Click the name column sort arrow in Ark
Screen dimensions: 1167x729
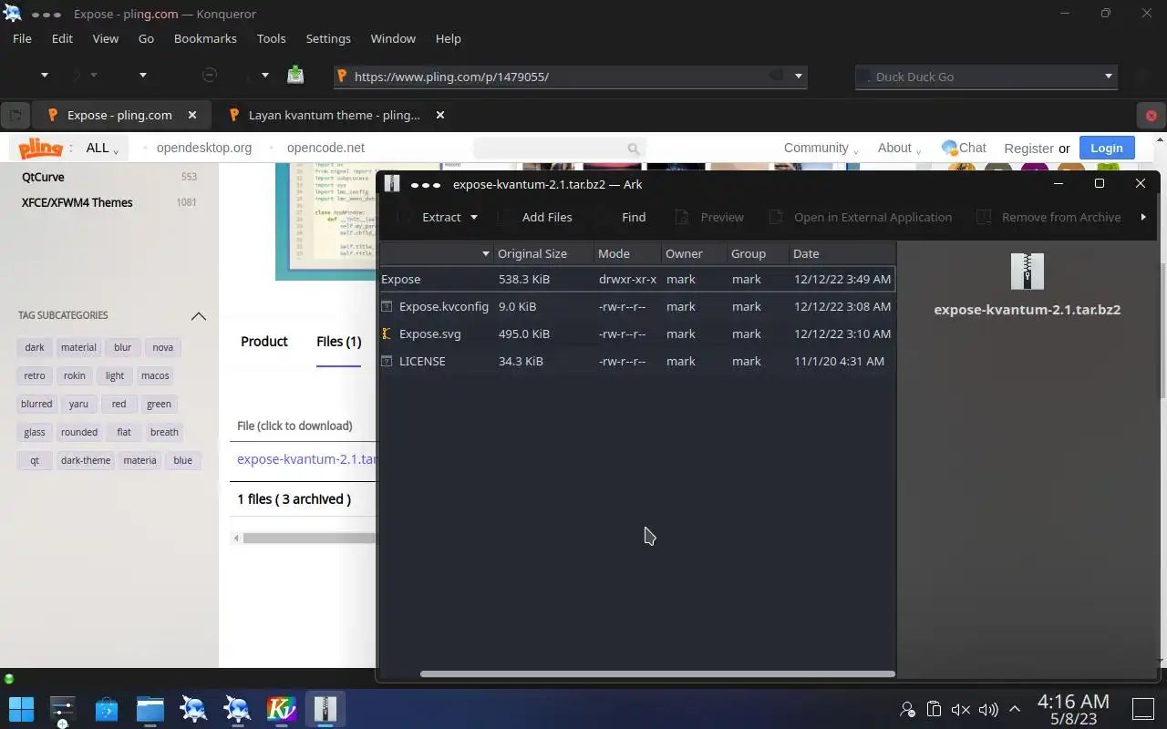[486, 254]
